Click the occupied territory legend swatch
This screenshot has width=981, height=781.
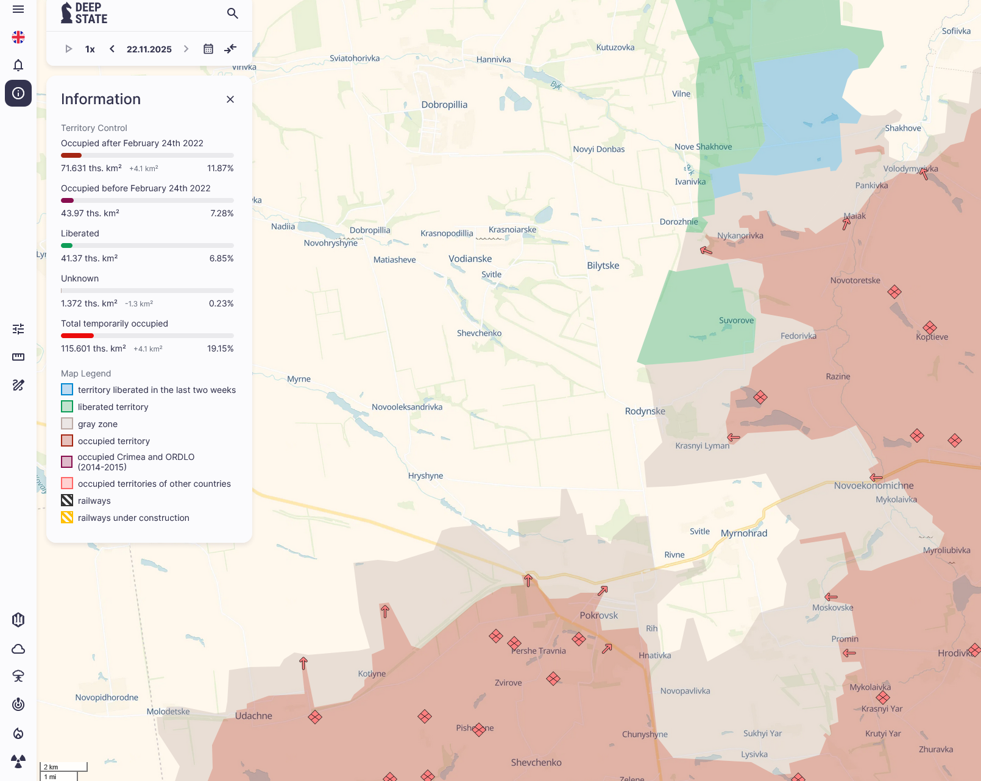(67, 440)
